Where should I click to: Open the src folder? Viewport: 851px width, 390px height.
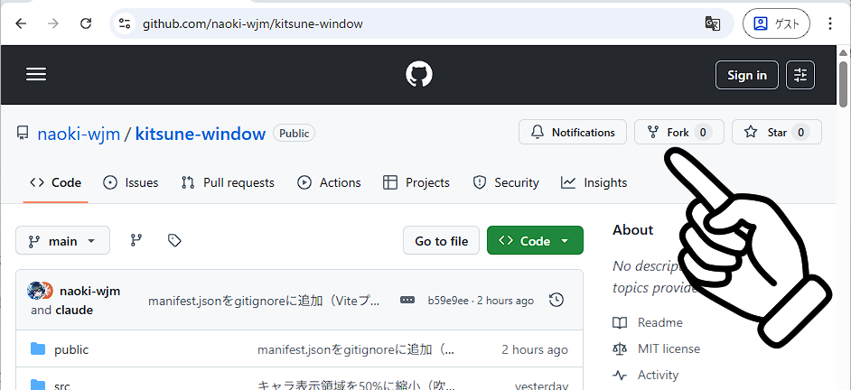click(x=61, y=386)
